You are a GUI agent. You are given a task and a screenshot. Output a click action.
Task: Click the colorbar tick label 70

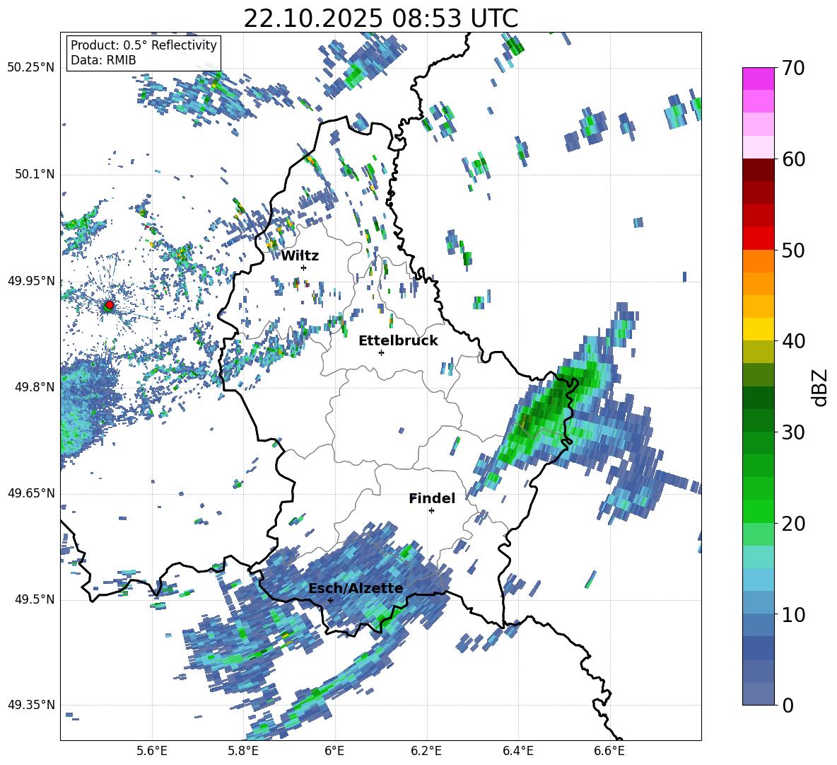tap(793, 69)
